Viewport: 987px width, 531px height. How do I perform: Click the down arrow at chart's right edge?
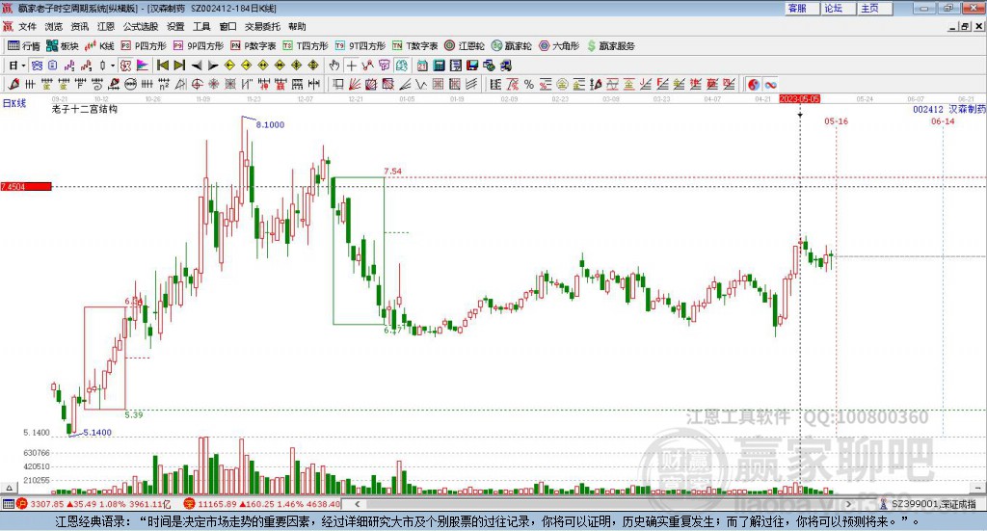pos(977,488)
